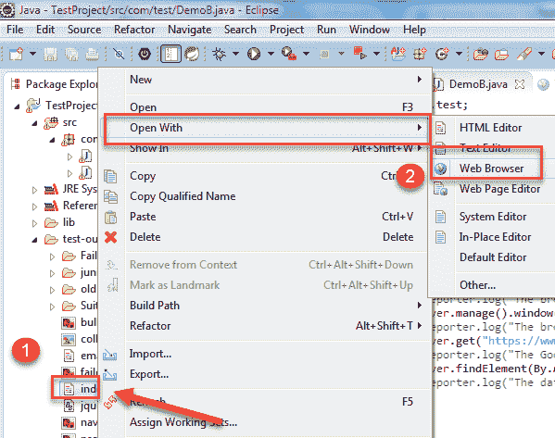Expand the Referenced Libraries node
Viewport: 555px width, 438px height.
[34, 206]
